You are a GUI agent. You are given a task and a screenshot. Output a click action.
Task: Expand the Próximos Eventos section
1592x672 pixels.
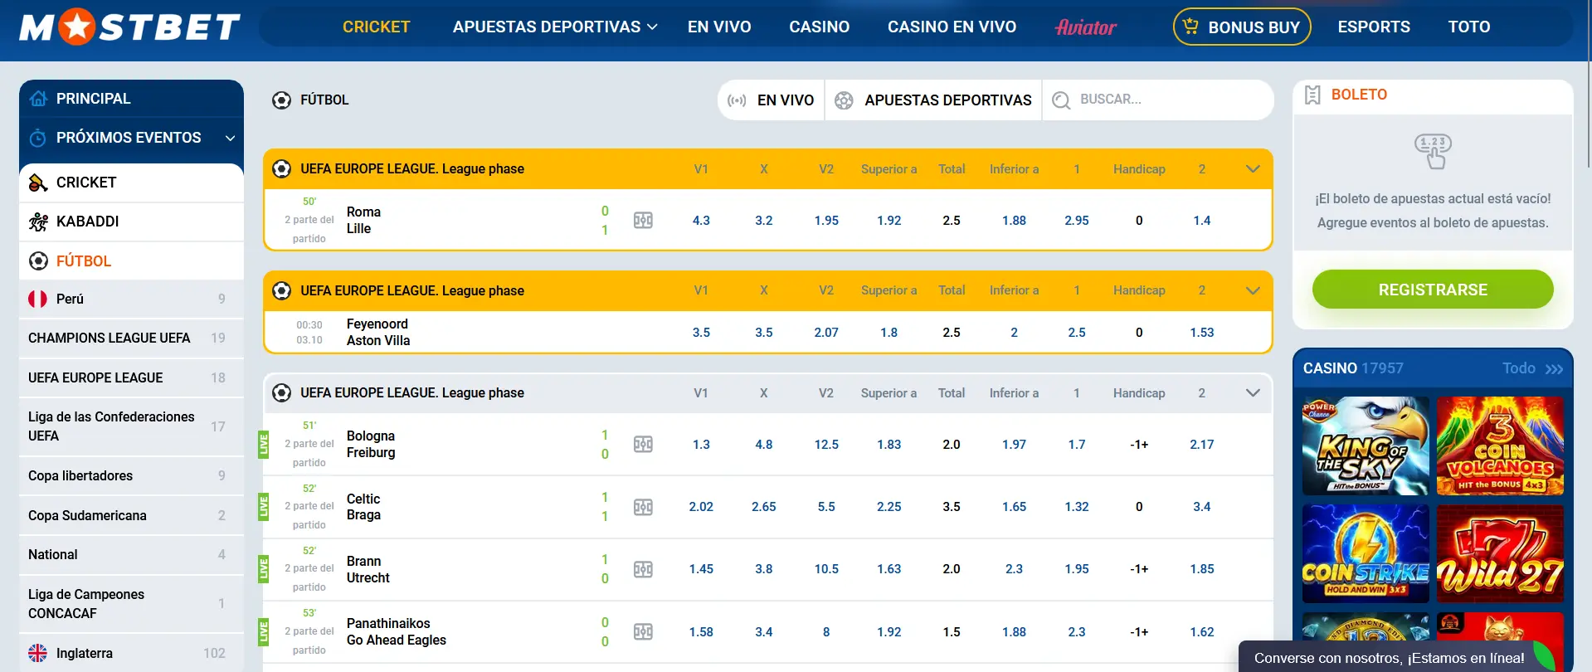coord(230,138)
